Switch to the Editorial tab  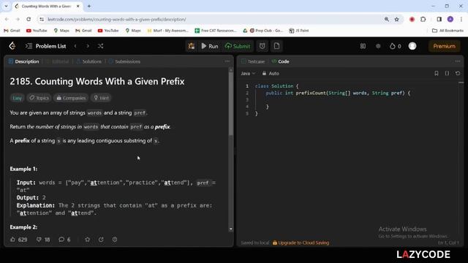coord(57,61)
